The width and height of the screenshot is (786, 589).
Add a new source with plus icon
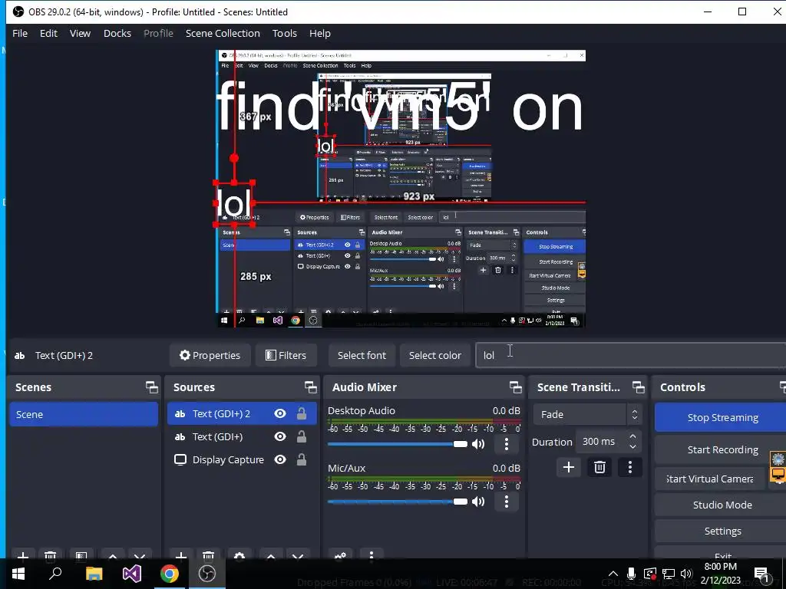click(x=181, y=555)
